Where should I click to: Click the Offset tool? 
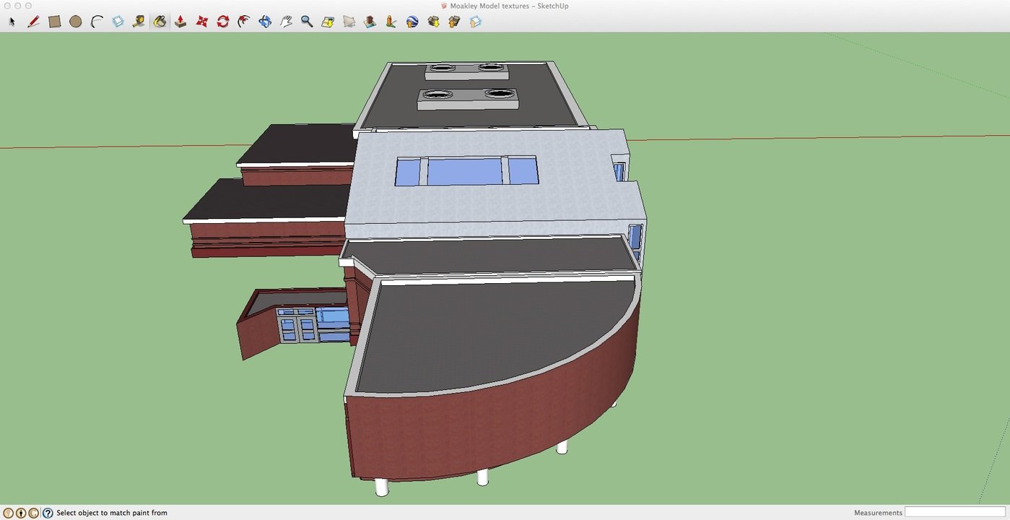point(244,22)
